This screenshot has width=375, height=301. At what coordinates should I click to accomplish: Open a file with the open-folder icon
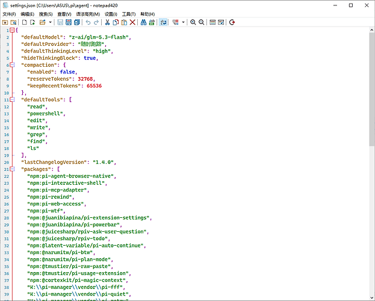coord(43,22)
